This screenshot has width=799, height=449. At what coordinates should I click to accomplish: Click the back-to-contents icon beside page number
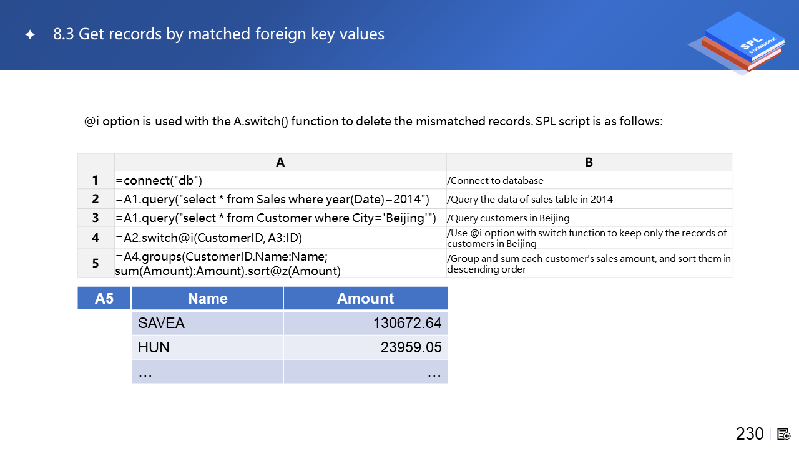pos(785,434)
